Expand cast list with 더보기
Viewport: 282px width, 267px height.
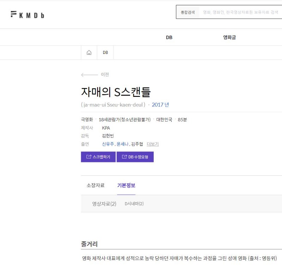(x=153, y=144)
